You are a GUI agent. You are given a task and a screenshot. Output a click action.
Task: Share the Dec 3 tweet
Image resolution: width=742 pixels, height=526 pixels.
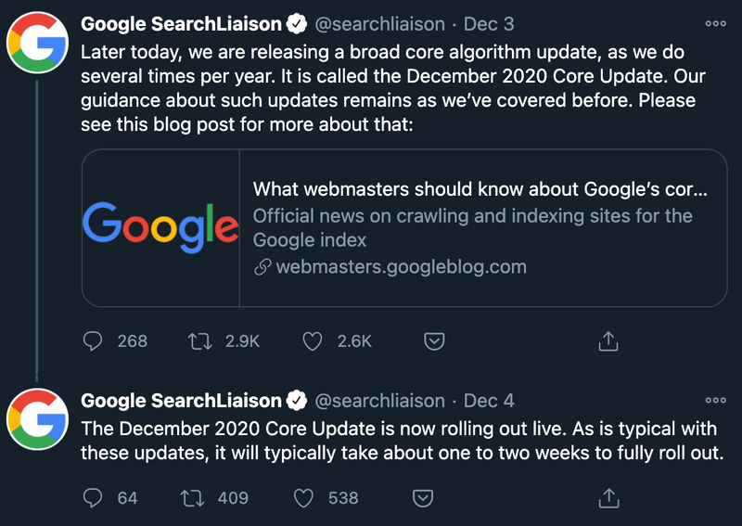coord(608,340)
